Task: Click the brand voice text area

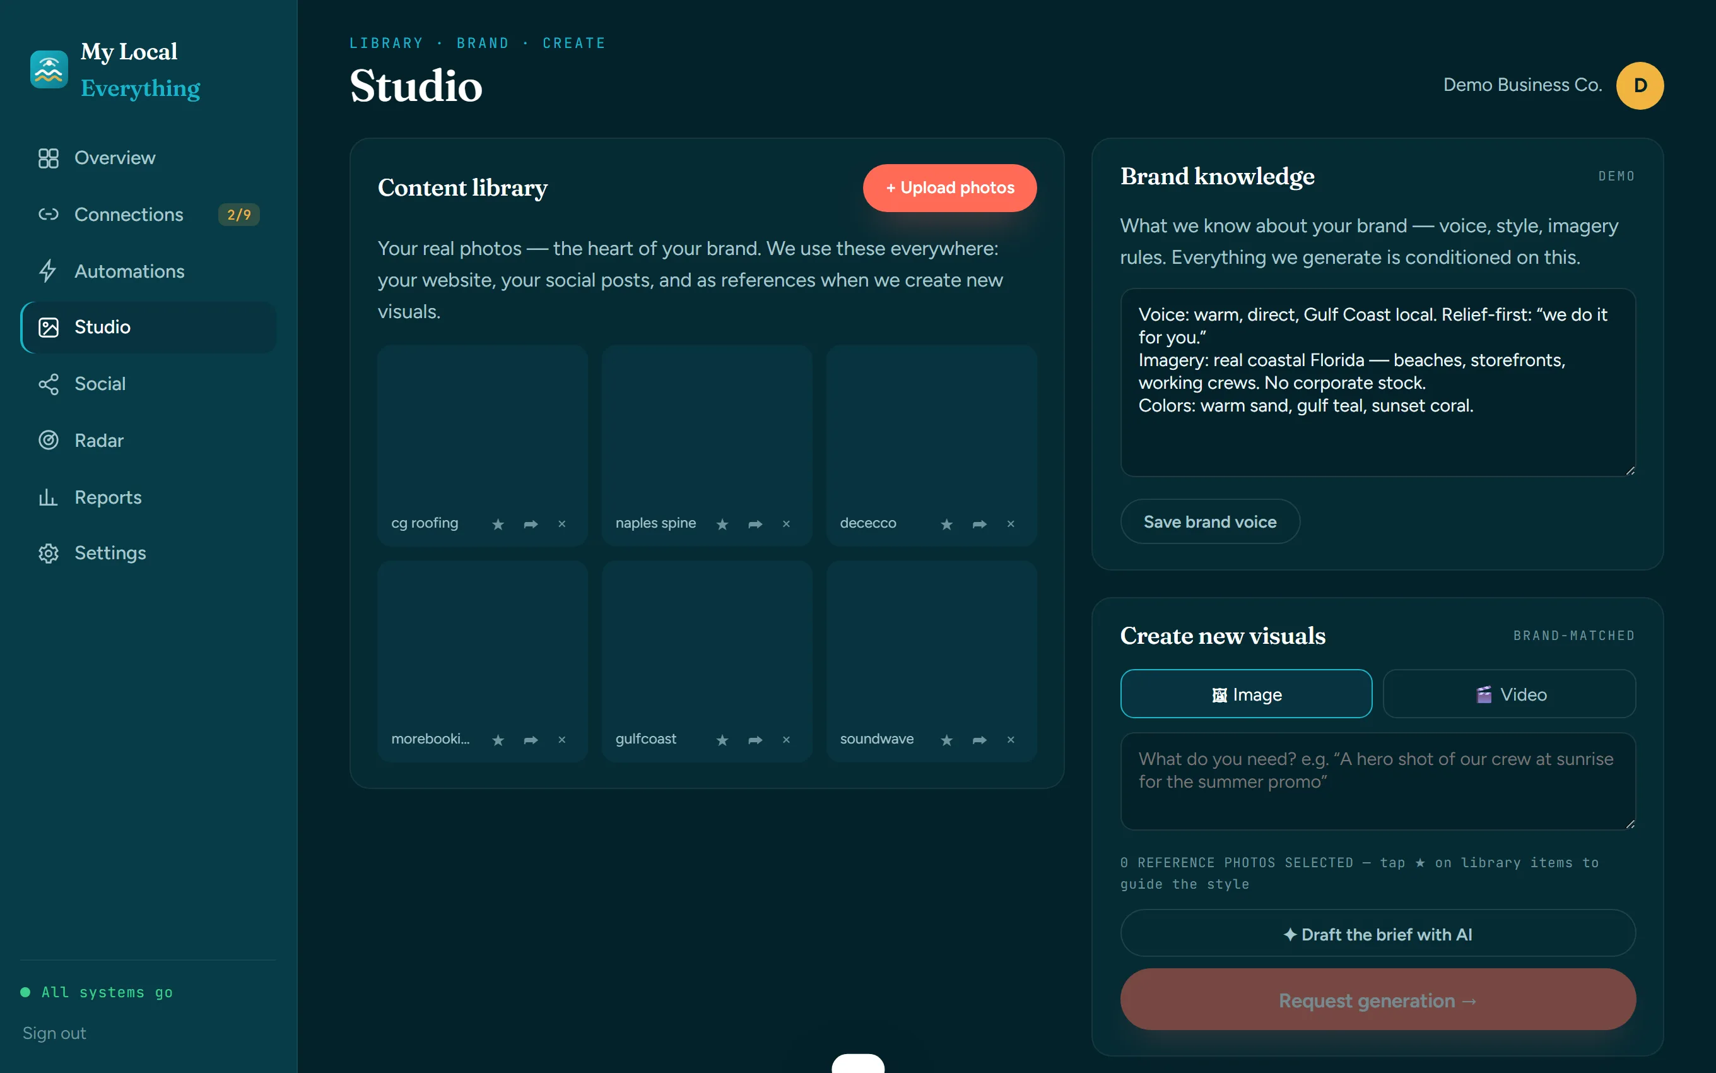Action: (1378, 382)
